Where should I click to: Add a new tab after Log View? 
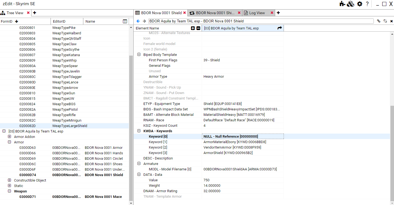[278, 13]
